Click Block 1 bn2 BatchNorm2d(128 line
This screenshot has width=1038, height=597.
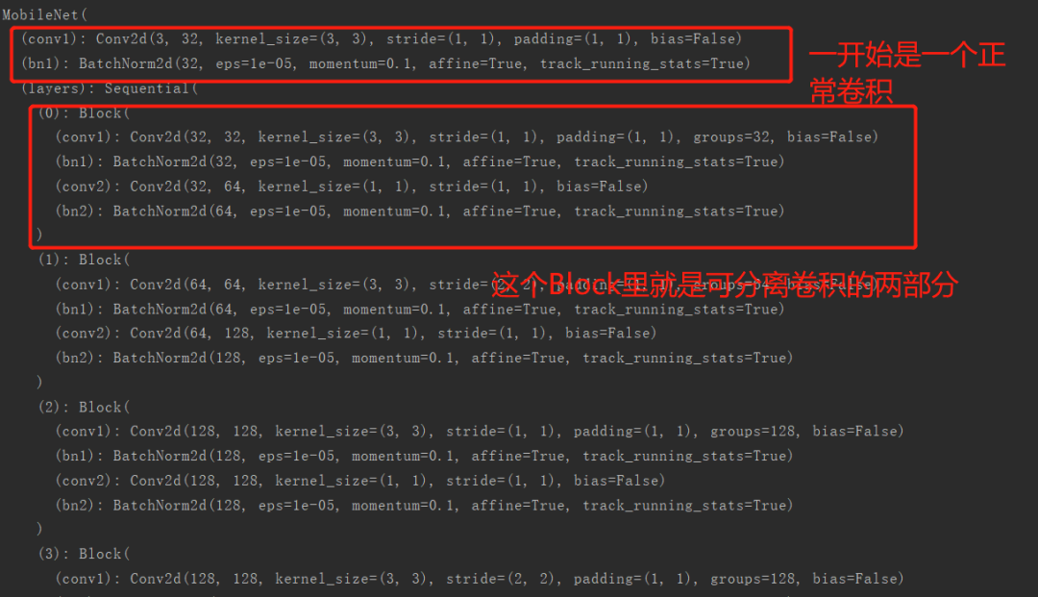click(x=425, y=358)
